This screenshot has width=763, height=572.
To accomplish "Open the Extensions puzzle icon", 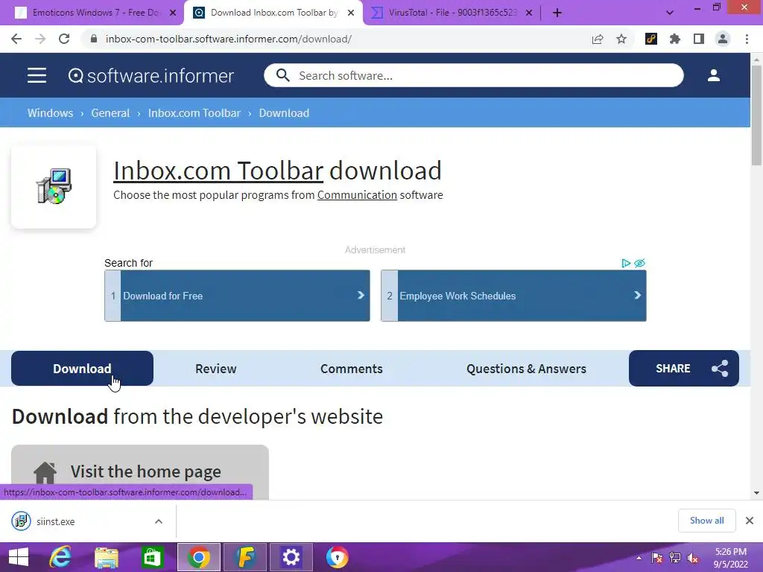I will click(x=675, y=39).
